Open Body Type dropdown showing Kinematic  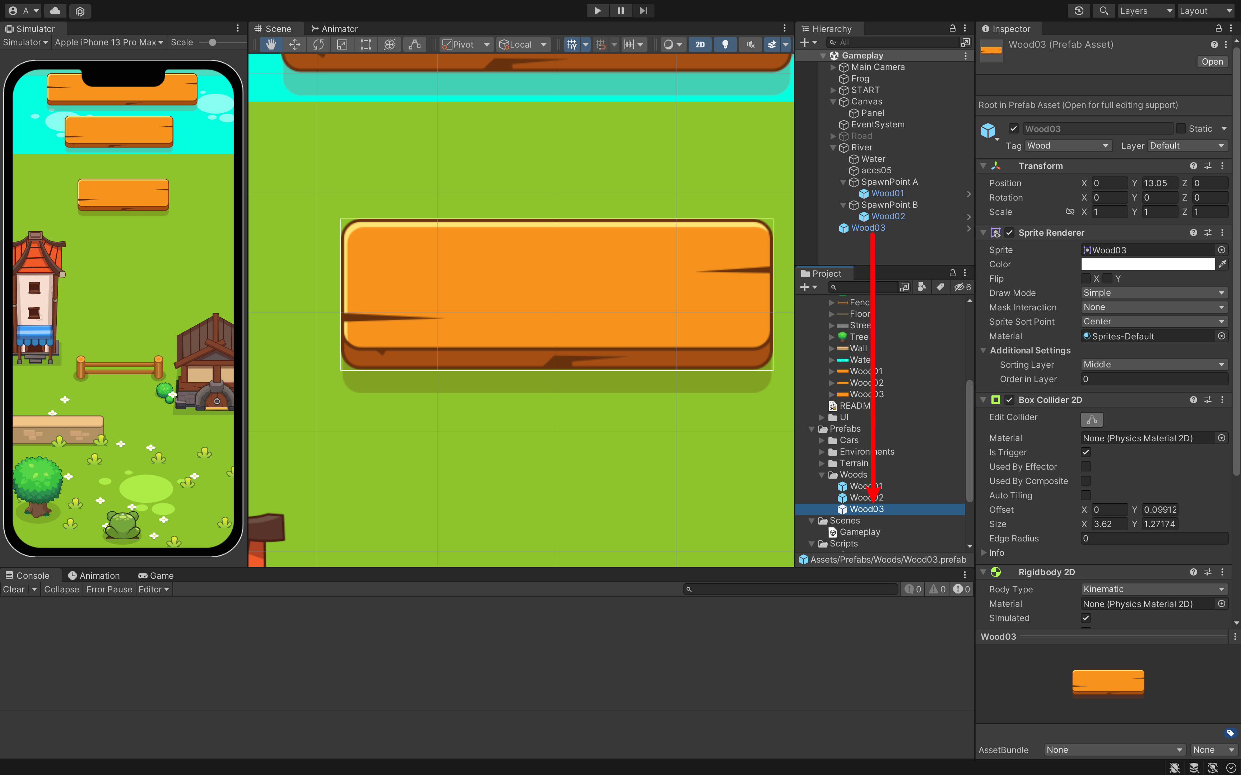1154,589
